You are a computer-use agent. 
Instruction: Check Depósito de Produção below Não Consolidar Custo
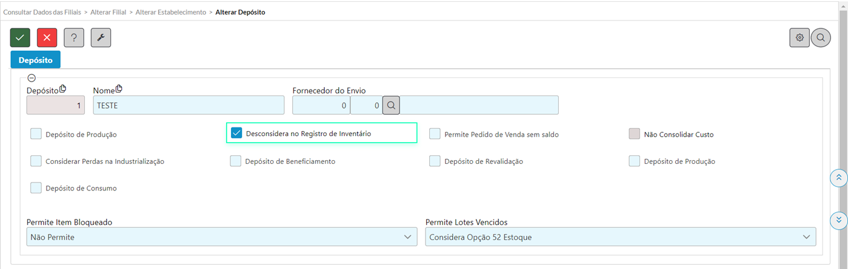635,161
